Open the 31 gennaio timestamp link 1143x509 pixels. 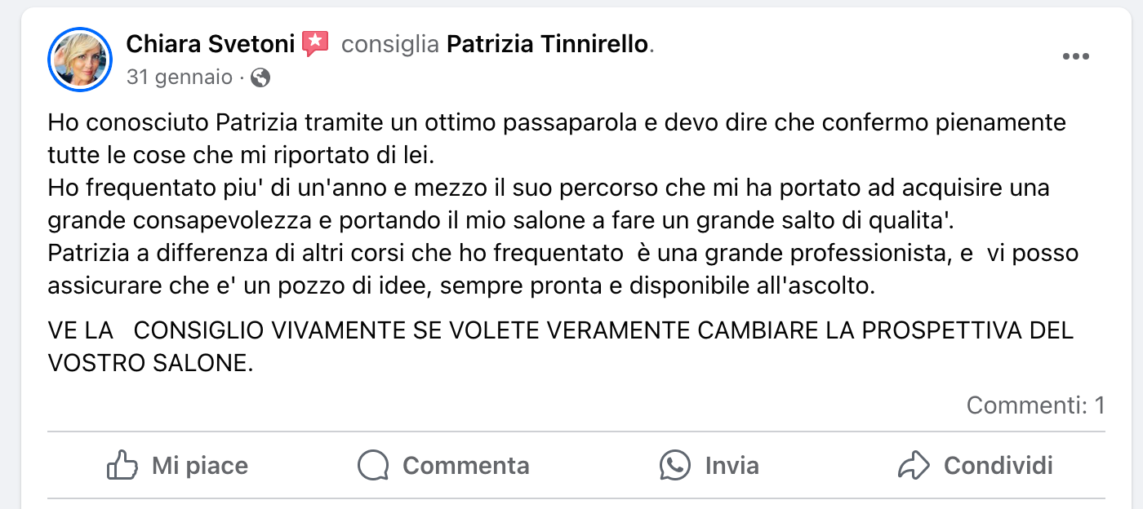(x=180, y=78)
